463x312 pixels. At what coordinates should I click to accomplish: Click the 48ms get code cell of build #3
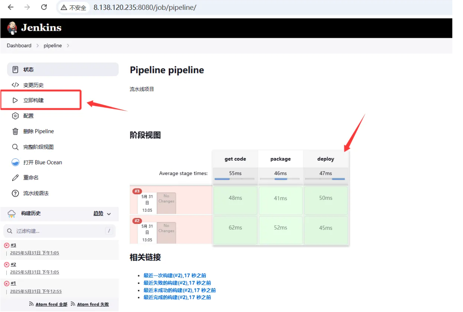coord(235,200)
